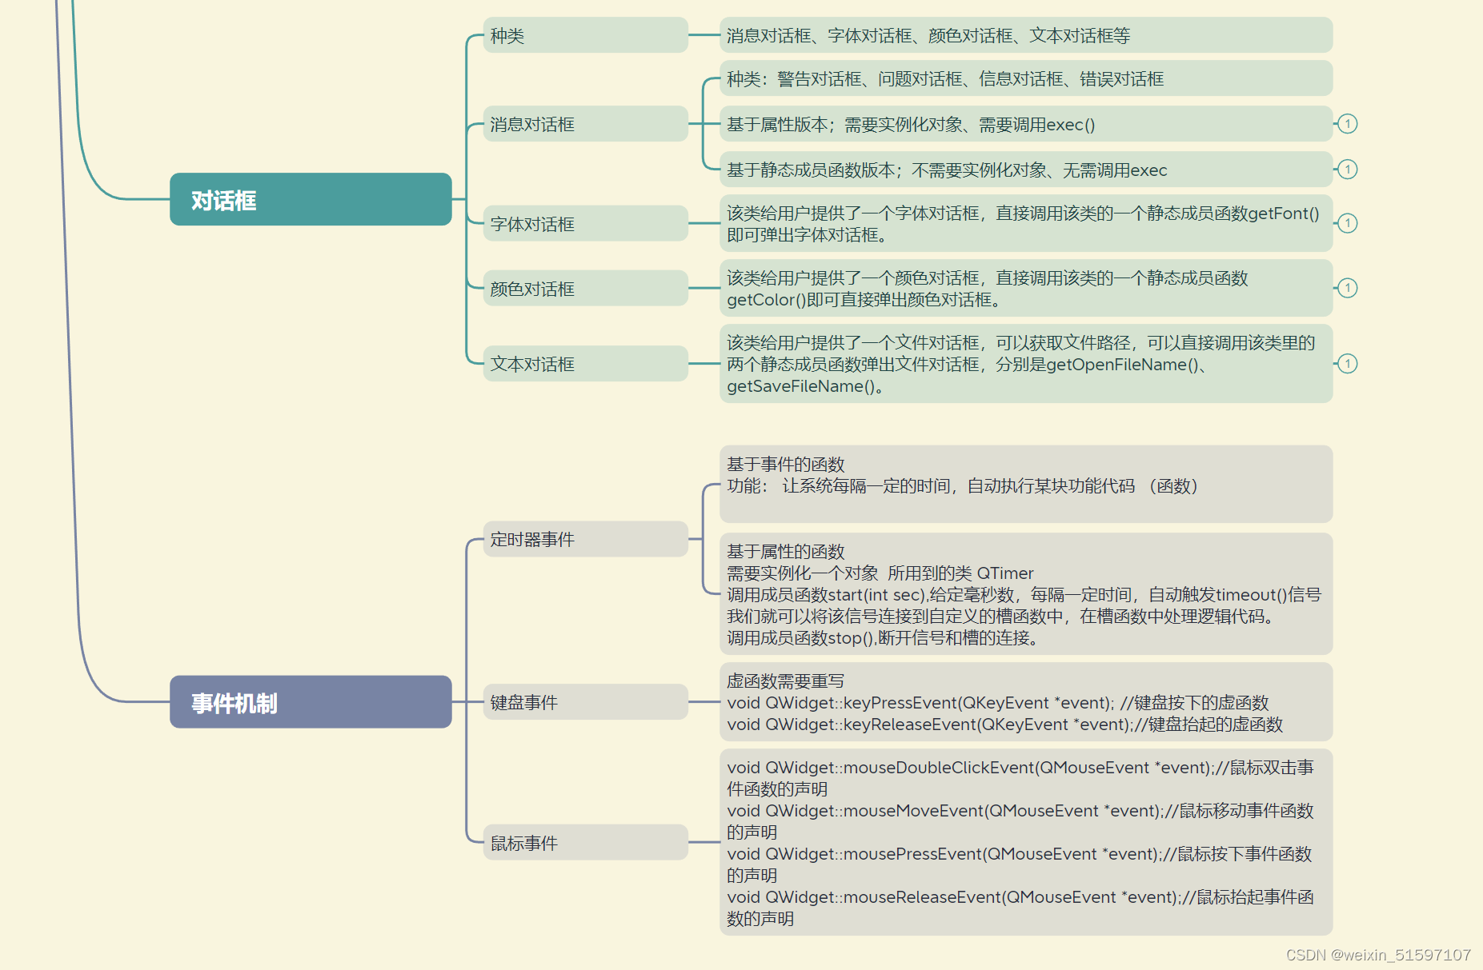The image size is (1483, 970).
Task: Select the 字体对话框 subtopic node
Action: tap(586, 224)
